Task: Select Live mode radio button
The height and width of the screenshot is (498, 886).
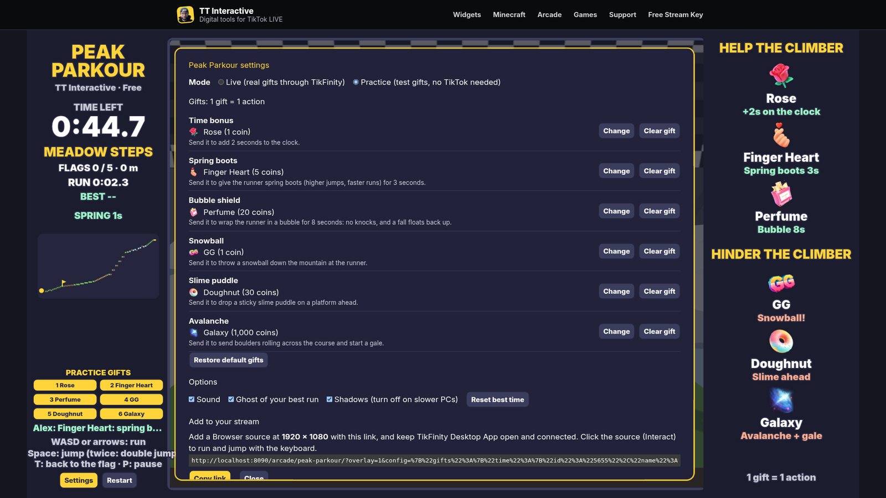Action: (221, 82)
